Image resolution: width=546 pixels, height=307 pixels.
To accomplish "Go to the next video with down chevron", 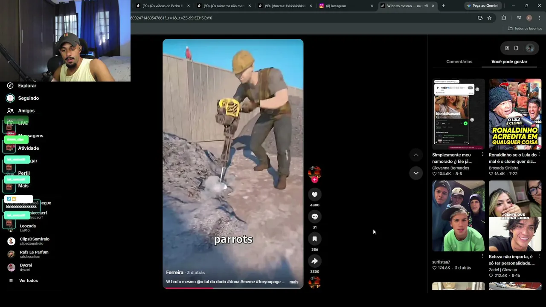I will coord(416,173).
